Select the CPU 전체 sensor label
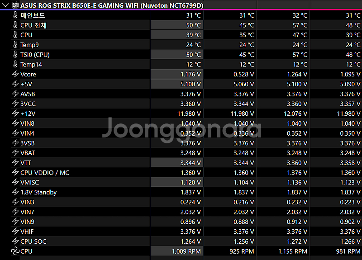Image resolution: width=362 pixels, height=260 pixels. [33, 25]
